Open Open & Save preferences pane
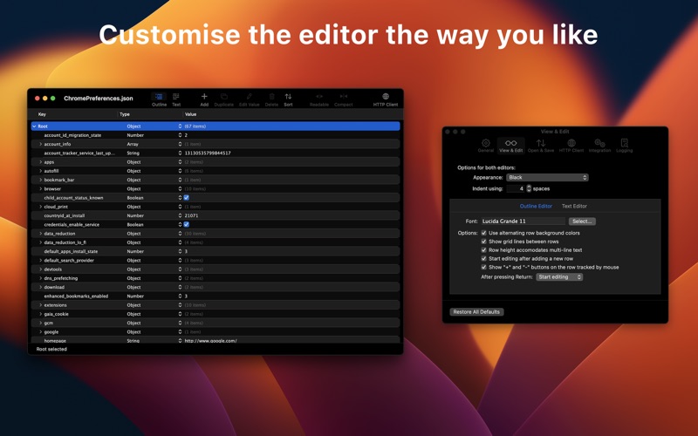Screen dimensions: 698x436 click(x=541, y=146)
